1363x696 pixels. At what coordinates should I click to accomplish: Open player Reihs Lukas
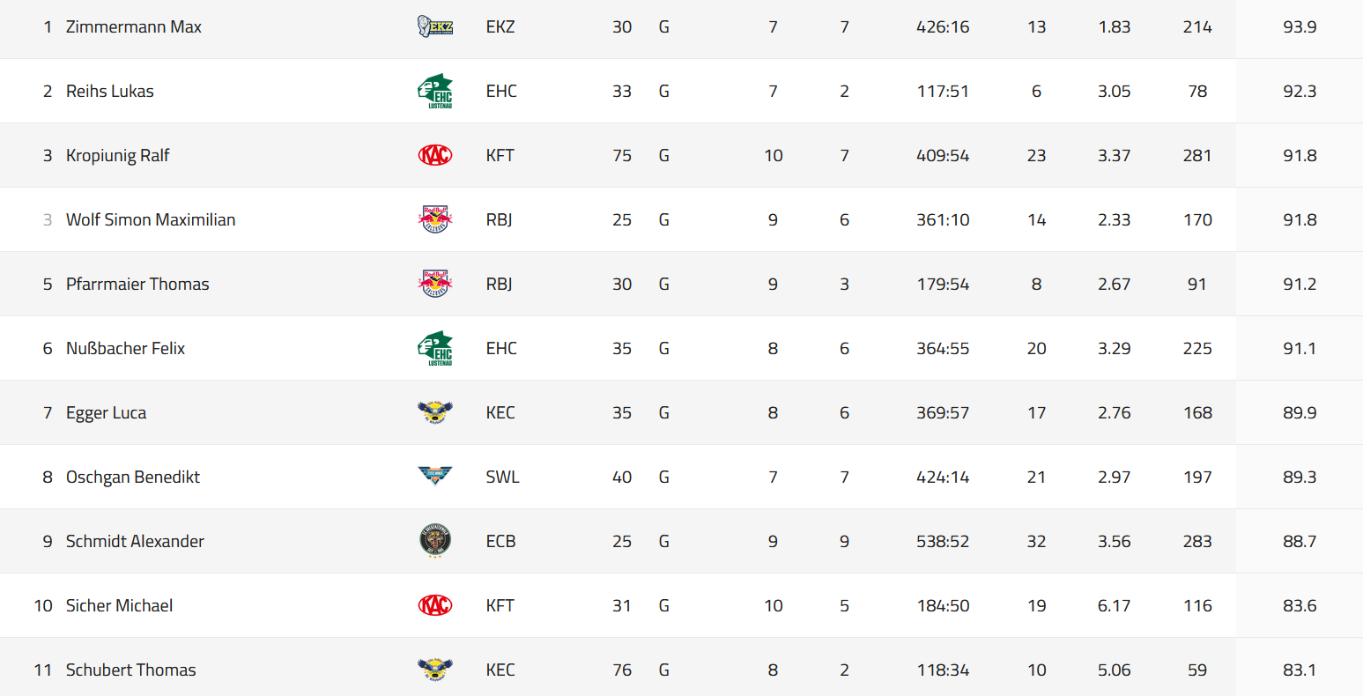(110, 91)
